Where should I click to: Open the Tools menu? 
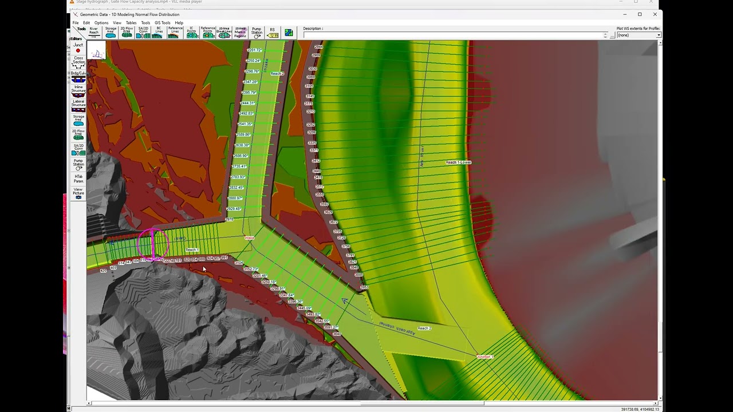tap(145, 23)
